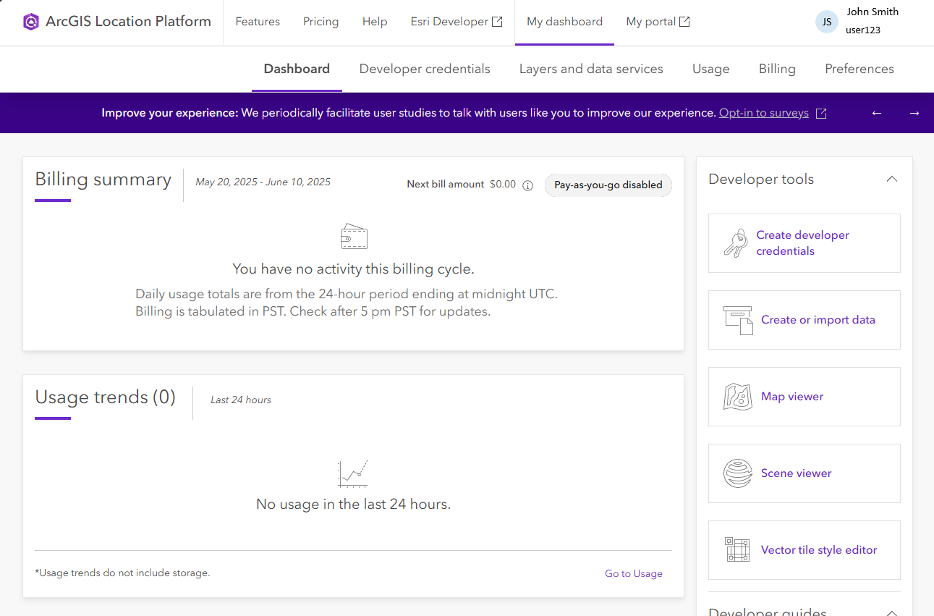934x616 pixels.
Task: Open Layers and data services tab
Action: [x=591, y=69]
